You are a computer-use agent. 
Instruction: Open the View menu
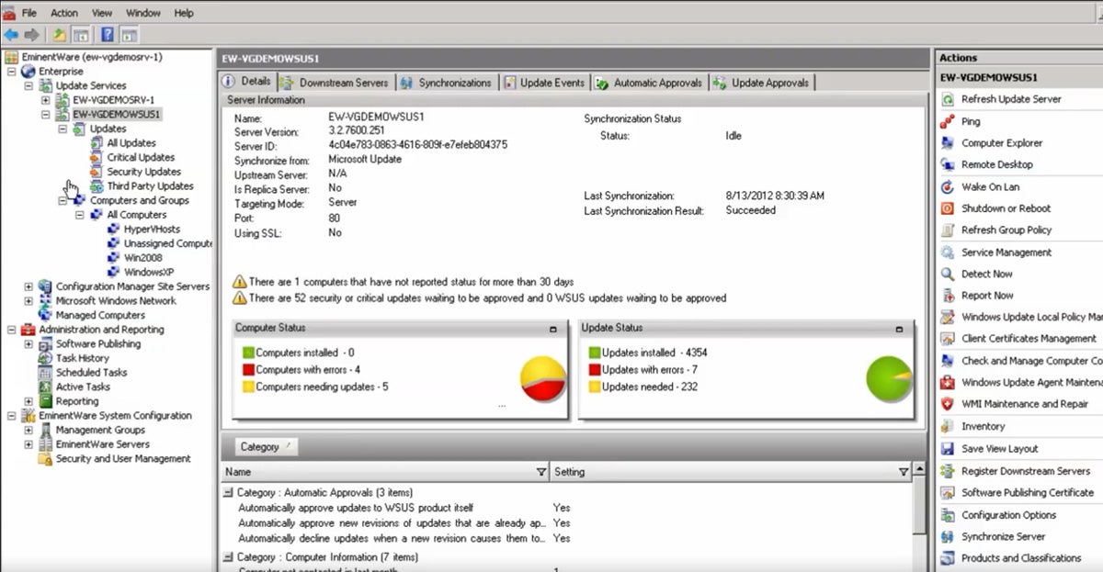[x=102, y=13]
